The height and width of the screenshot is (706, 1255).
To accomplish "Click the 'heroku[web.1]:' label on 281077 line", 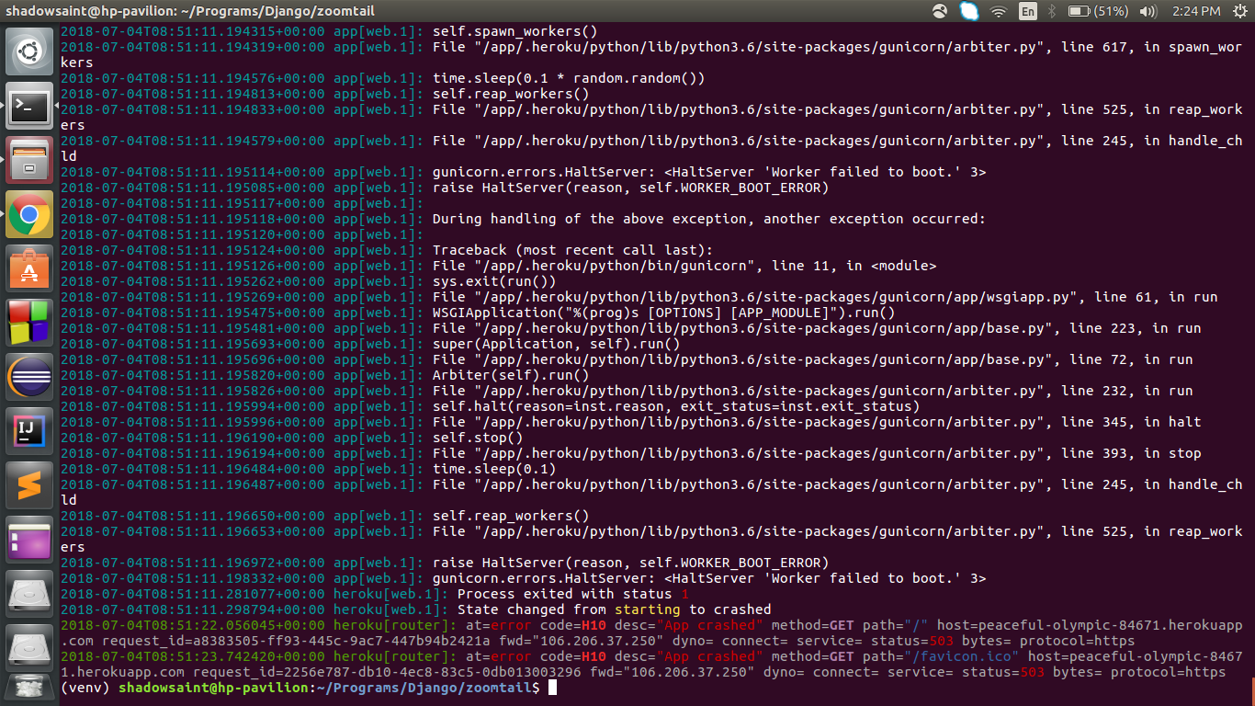I will point(390,594).
